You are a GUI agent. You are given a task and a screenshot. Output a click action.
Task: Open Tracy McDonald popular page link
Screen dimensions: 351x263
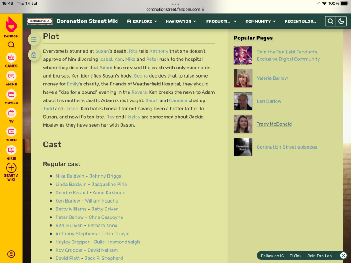coord(274,124)
